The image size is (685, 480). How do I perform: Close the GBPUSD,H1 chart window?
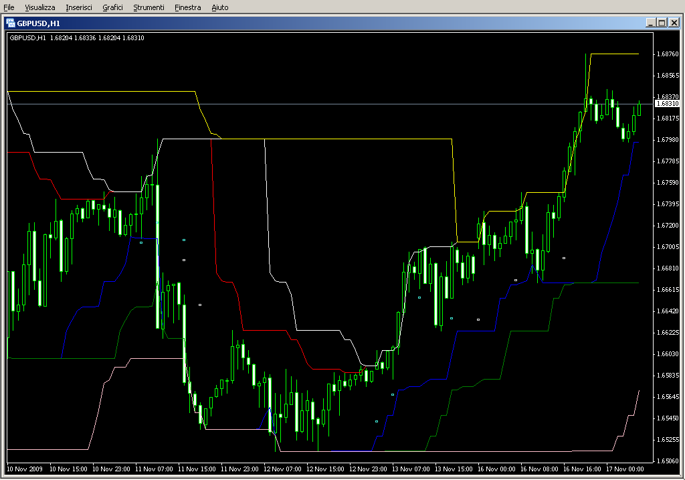674,23
